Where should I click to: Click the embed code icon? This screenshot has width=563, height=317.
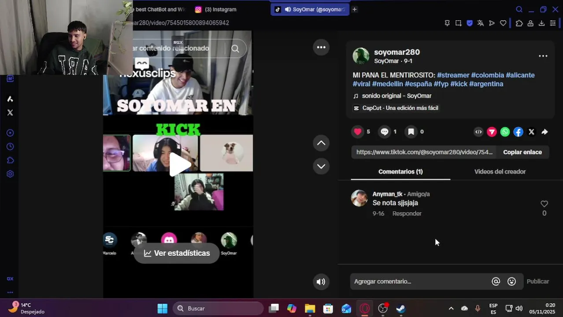pos(478,132)
